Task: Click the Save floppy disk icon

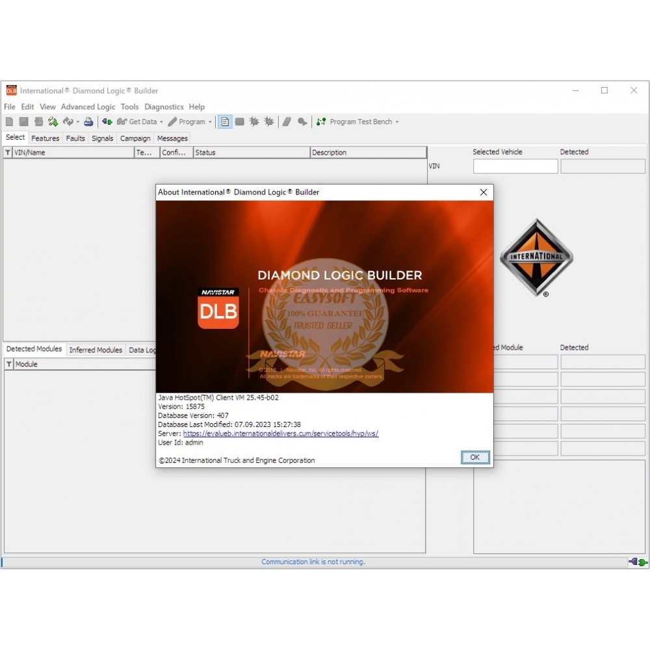Action: click(23, 122)
